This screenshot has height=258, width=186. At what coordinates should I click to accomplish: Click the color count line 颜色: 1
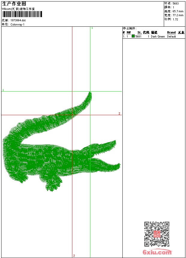(x=169, y=7)
